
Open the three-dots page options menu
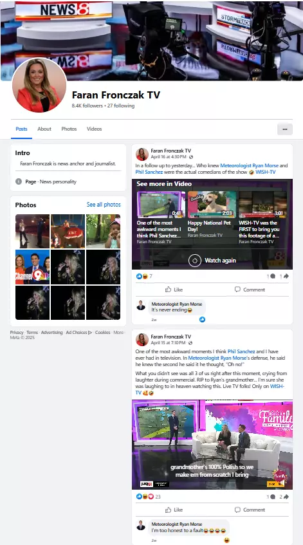(x=285, y=129)
